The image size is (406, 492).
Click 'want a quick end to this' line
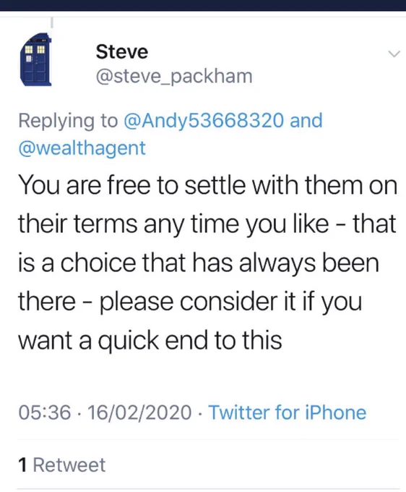[x=150, y=341]
